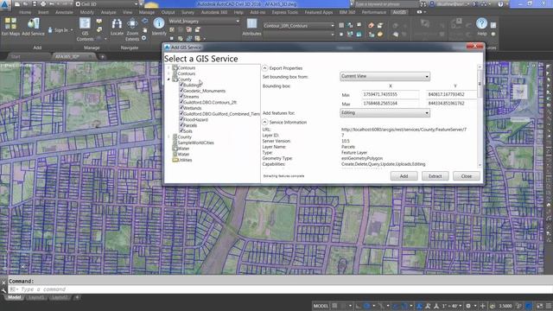Click the Add button in dialog
The height and width of the screenshot is (311, 553).
pyautogui.click(x=404, y=176)
